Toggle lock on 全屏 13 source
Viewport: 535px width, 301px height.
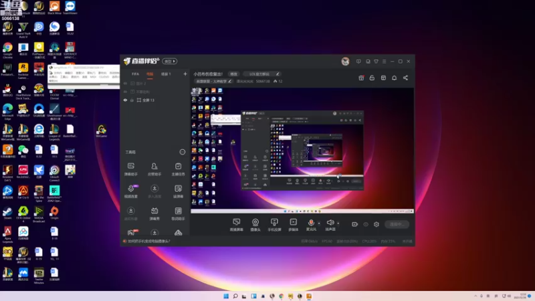click(x=132, y=100)
